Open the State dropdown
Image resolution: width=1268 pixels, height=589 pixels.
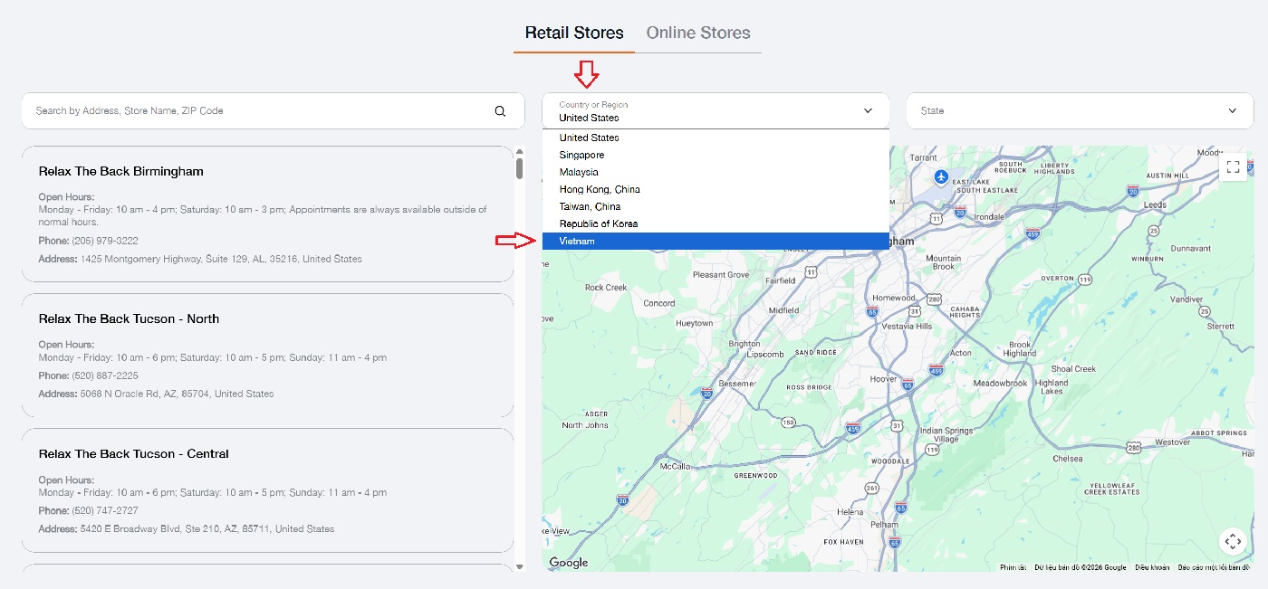(x=1080, y=110)
